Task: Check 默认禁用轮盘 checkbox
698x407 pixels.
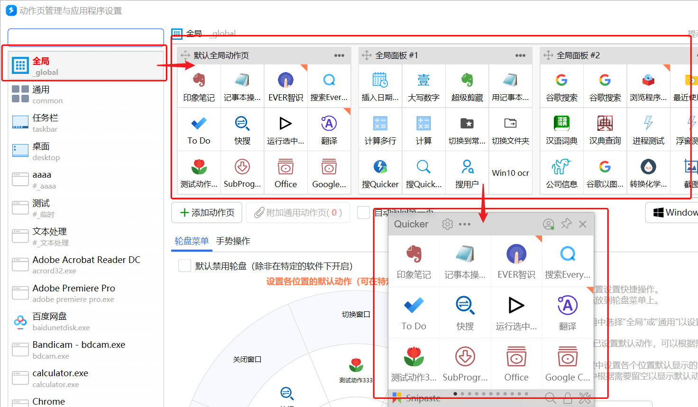Action: [184, 266]
